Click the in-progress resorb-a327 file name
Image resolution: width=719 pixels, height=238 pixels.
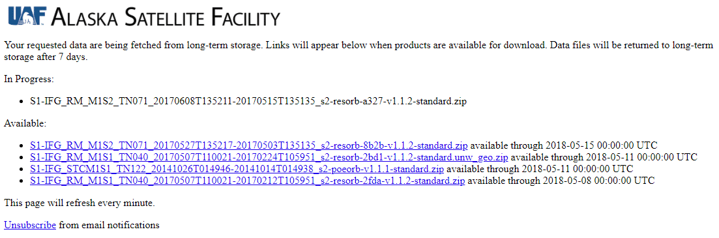pos(248,101)
